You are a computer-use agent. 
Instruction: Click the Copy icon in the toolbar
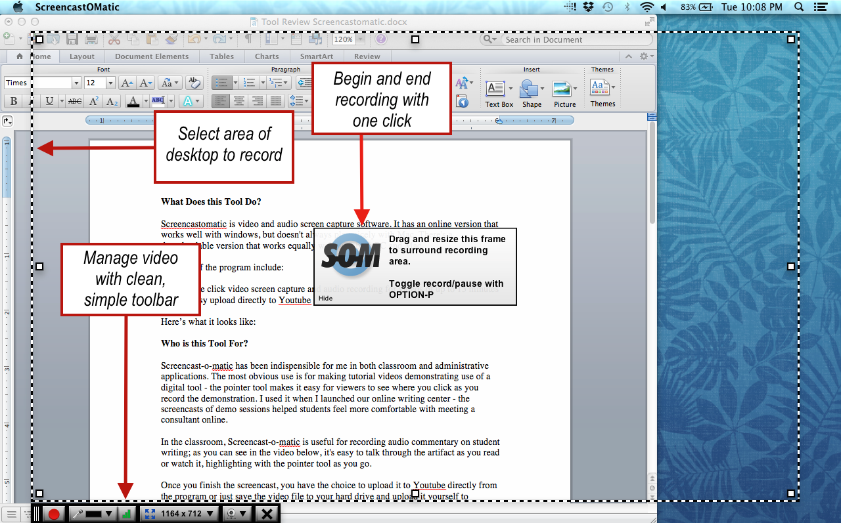[133, 39]
